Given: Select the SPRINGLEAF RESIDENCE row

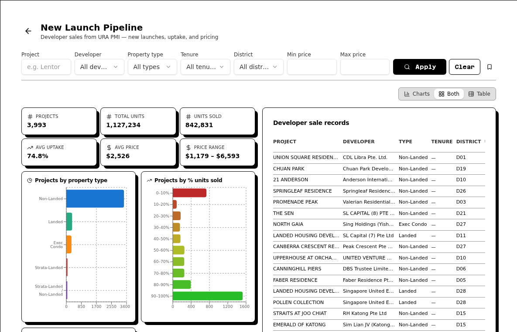Looking at the screenshot, I should click(379, 191).
